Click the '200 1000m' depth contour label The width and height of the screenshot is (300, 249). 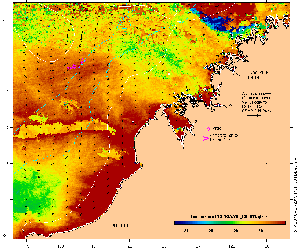pyautogui.click(x=122, y=226)
